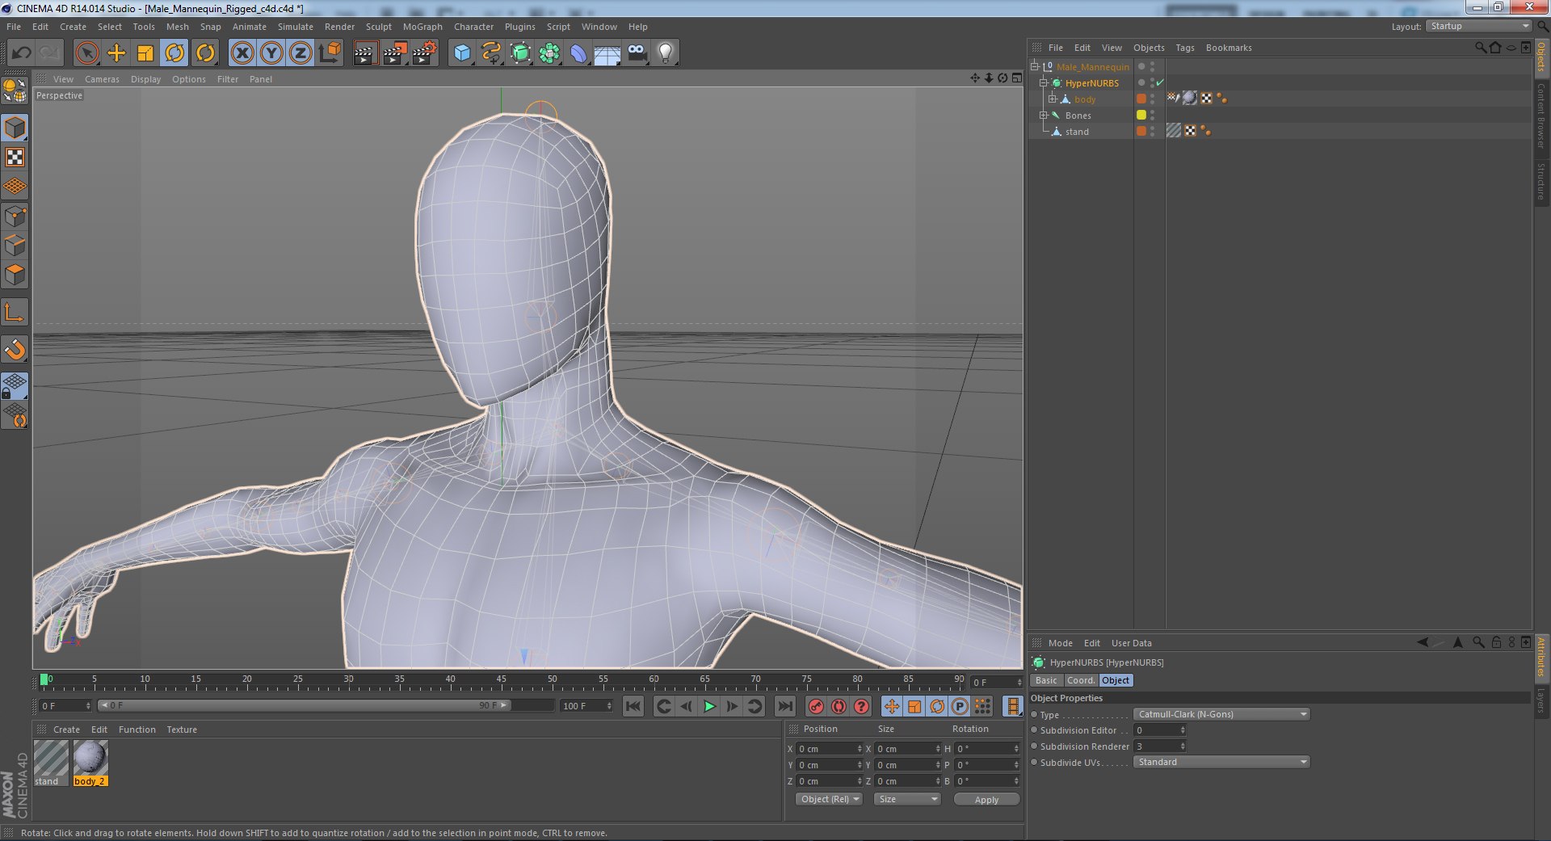Screen dimensions: 1551x841
Task: Expand the Bones object node
Action: coord(1043,115)
